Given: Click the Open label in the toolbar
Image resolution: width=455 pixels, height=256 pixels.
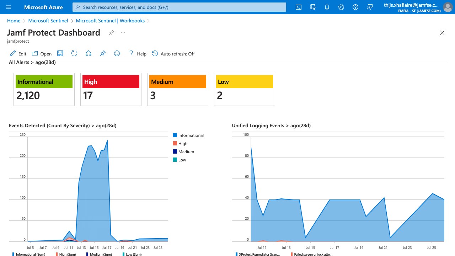Looking at the screenshot, I should (46, 54).
